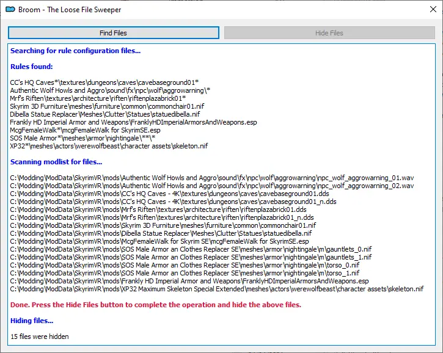Click the Find Files button
The width and height of the screenshot is (443, 353).
point(113,33)
